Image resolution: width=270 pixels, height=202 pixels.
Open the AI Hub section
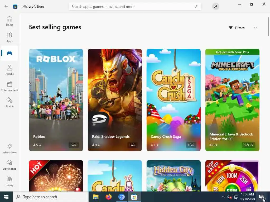click(9, 103)
